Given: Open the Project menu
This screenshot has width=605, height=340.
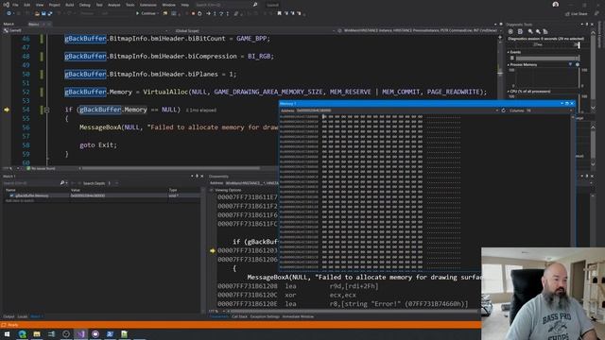Looking at the screenshot, I should pyautogui.click(x=55, y=5).
